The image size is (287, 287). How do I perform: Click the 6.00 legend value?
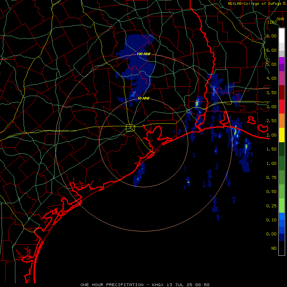[271, 50]
